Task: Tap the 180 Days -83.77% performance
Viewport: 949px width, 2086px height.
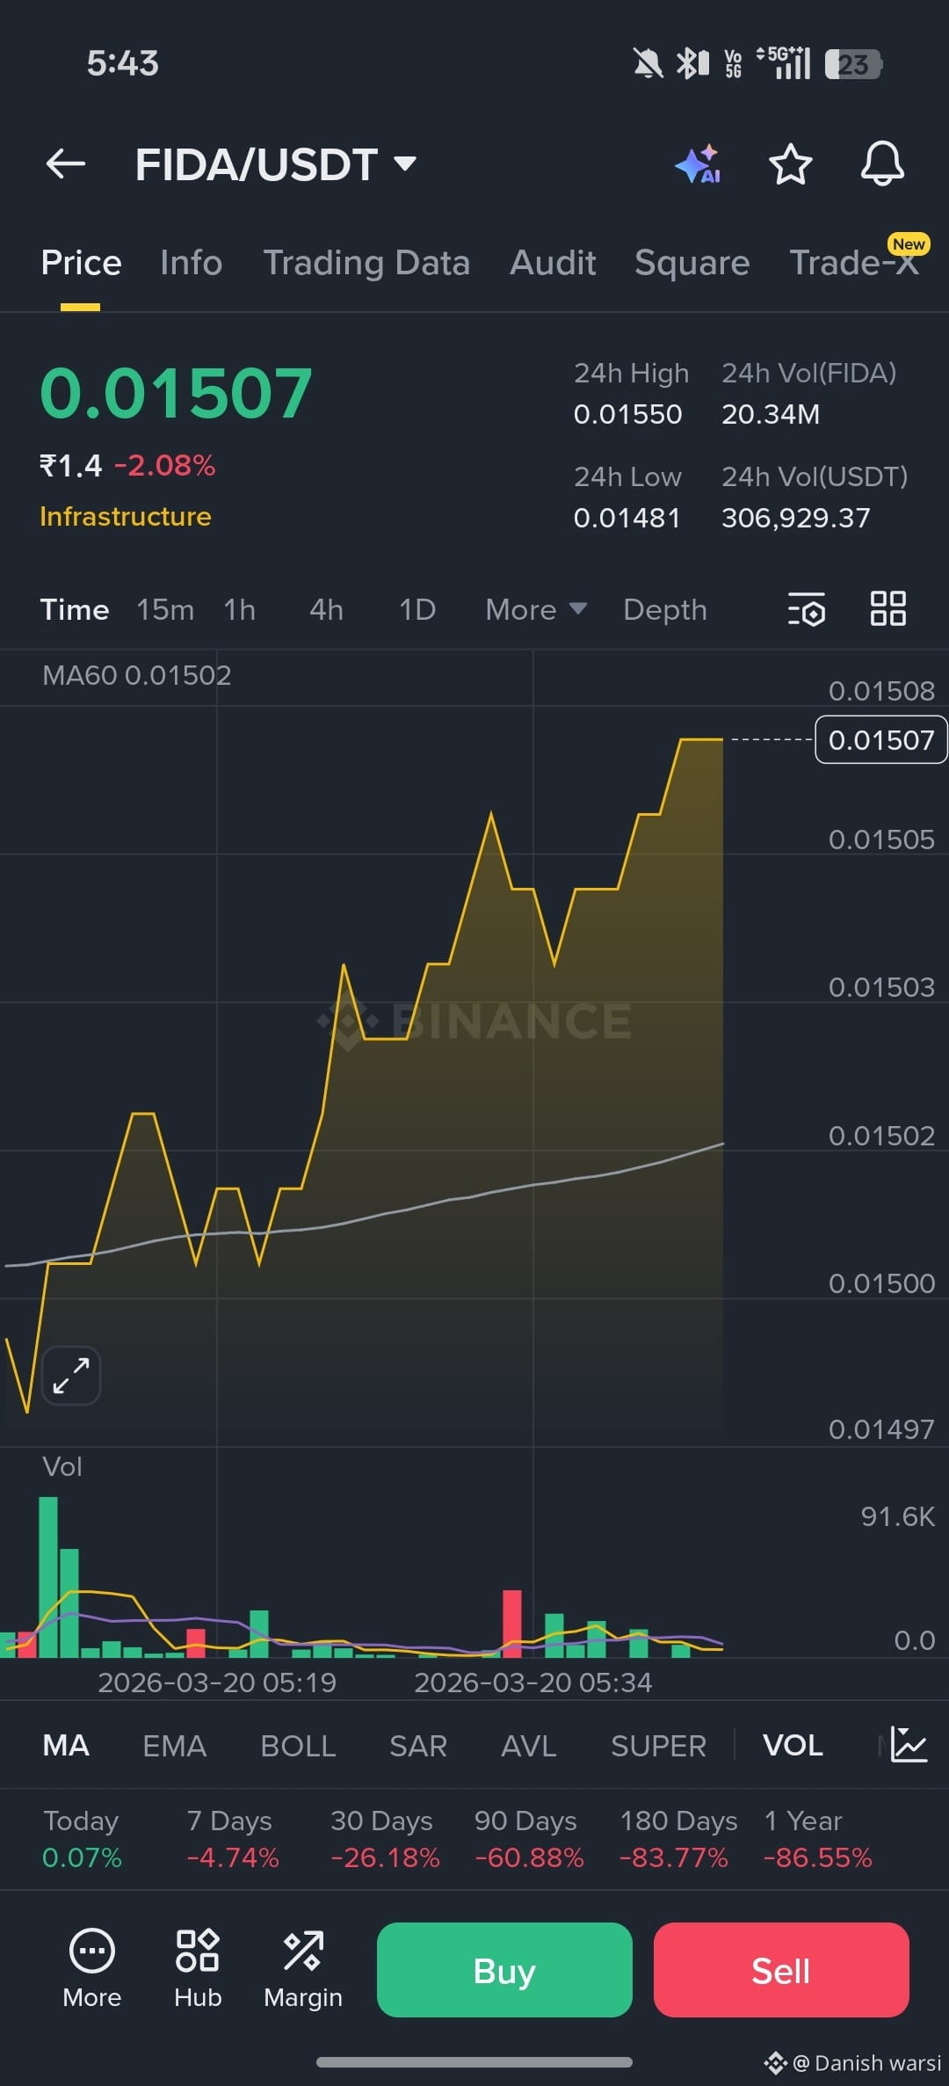Action: (x=677, y=1839)
